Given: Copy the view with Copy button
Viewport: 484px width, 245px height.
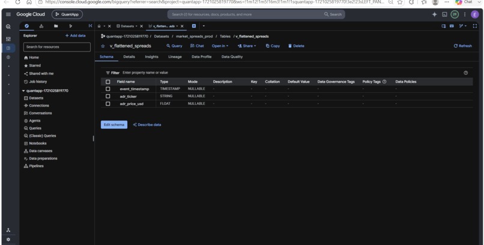Looking at the screenshot, I should 273,46.
